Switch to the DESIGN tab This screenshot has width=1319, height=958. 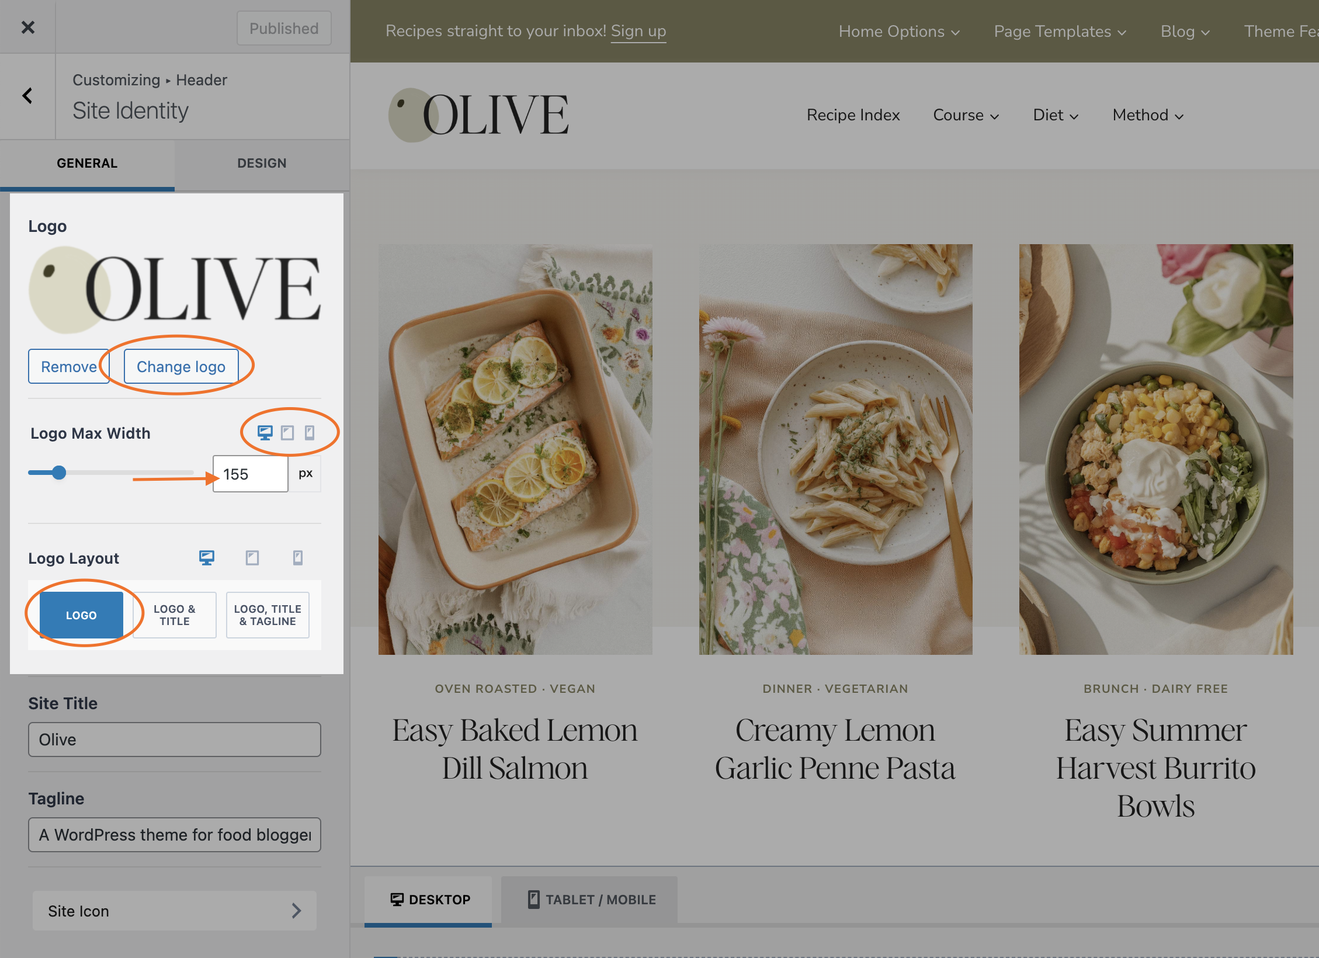point(262,164)
